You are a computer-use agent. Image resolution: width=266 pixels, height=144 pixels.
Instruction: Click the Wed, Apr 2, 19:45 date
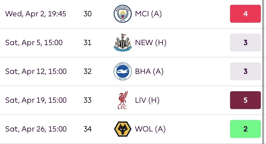pos(36,14)
